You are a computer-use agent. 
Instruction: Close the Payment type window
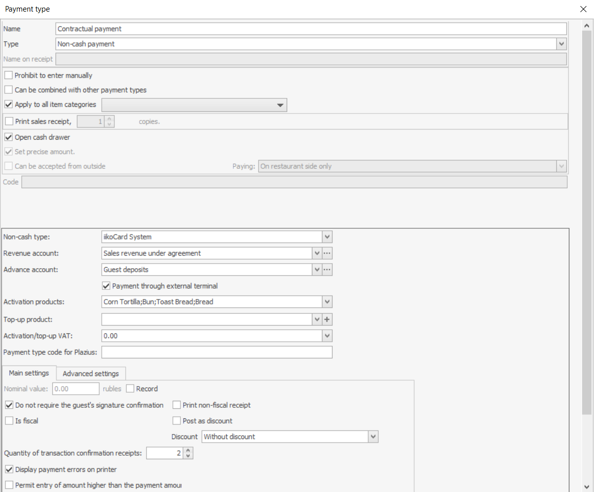point(583,9)
